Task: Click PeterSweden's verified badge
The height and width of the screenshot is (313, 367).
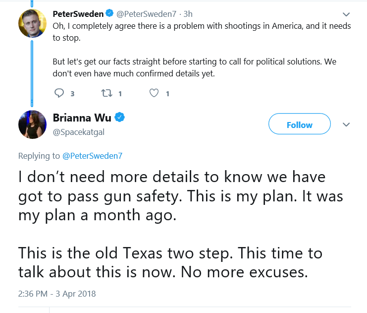Action: [x=109, y=13]
